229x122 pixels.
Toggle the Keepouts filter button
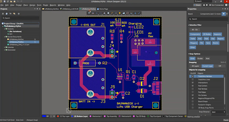tap(217, 34)
